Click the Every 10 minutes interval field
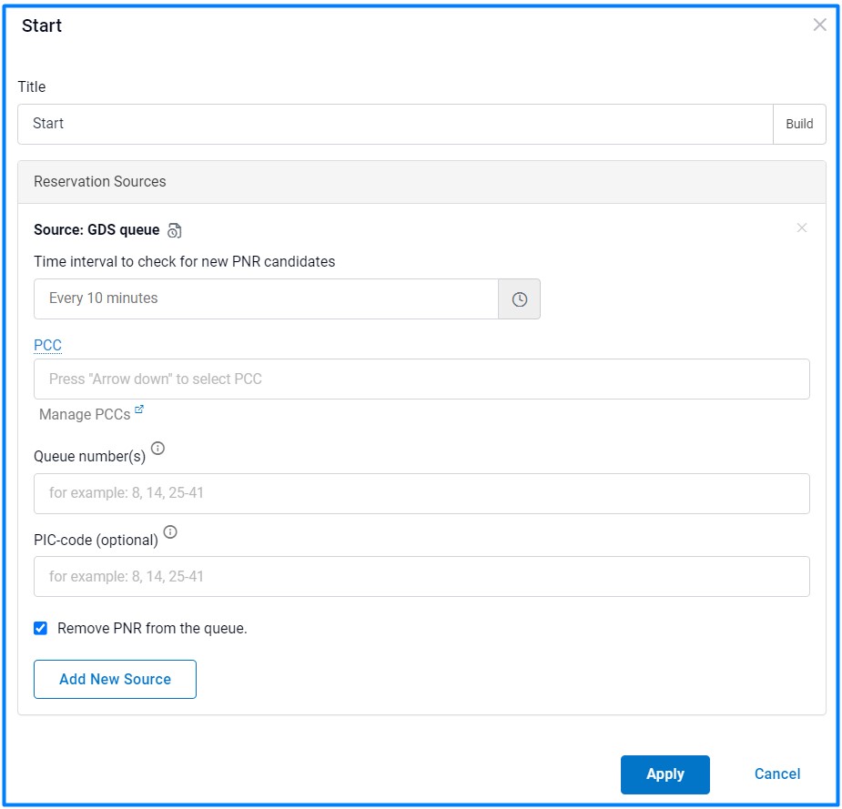 (265, 299)
